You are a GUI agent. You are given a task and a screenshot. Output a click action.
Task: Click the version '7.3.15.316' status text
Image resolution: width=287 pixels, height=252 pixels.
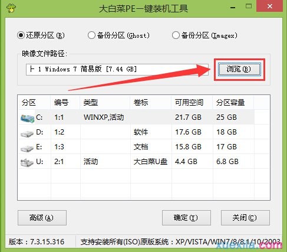tap(47, 242)
